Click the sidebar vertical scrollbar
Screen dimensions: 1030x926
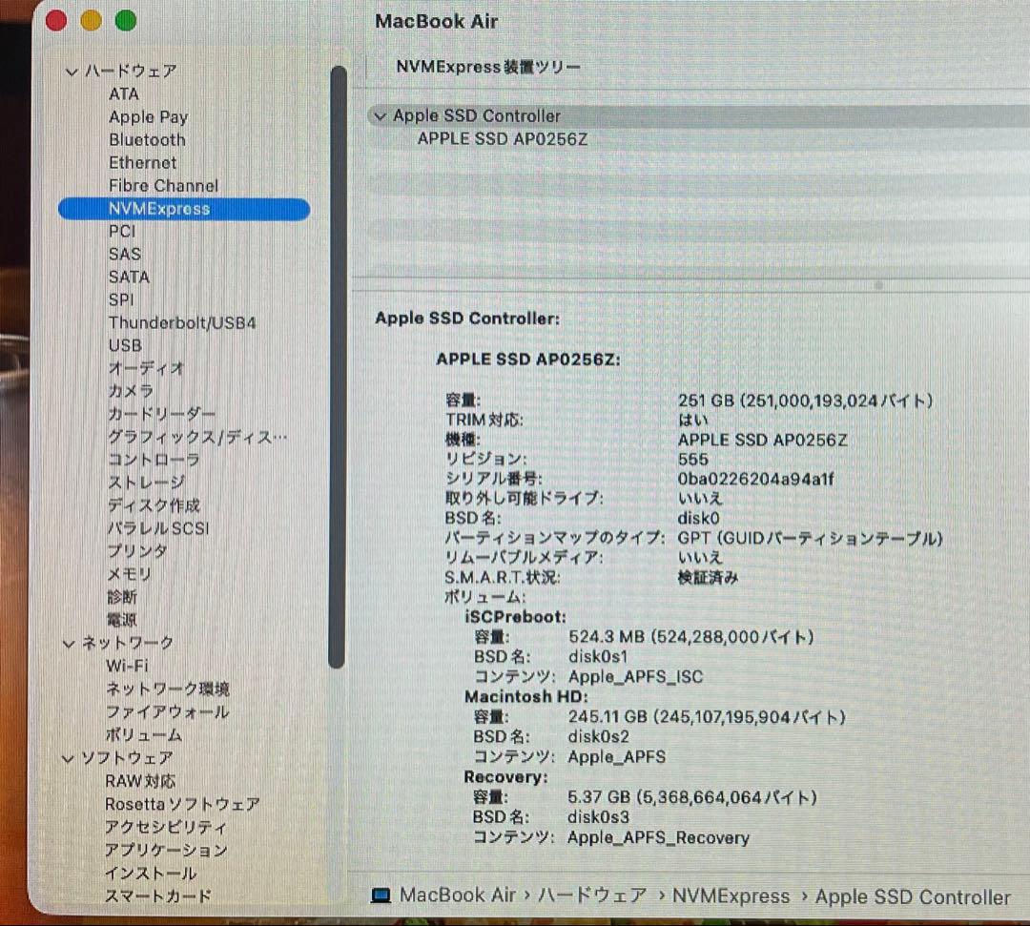(x=338, y=366)
